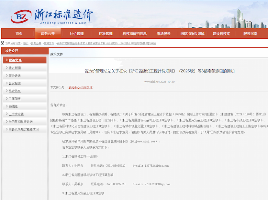Click the location pin icon before 当前所在位置
The height and width of the screenshot is (200, 268).
point(3,43)
